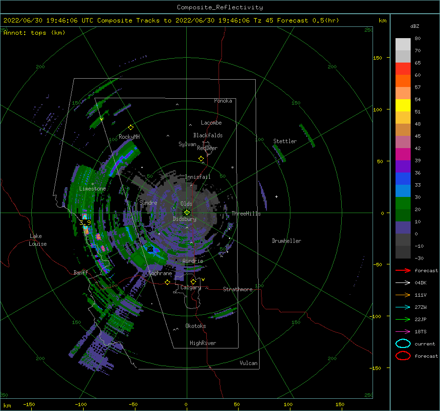The height and width of the screenshot is (411, 440).
Task: Pick the lightest gray 80–70 dBZ swatch
Action: pyautogui.click(x=403, y=44)
